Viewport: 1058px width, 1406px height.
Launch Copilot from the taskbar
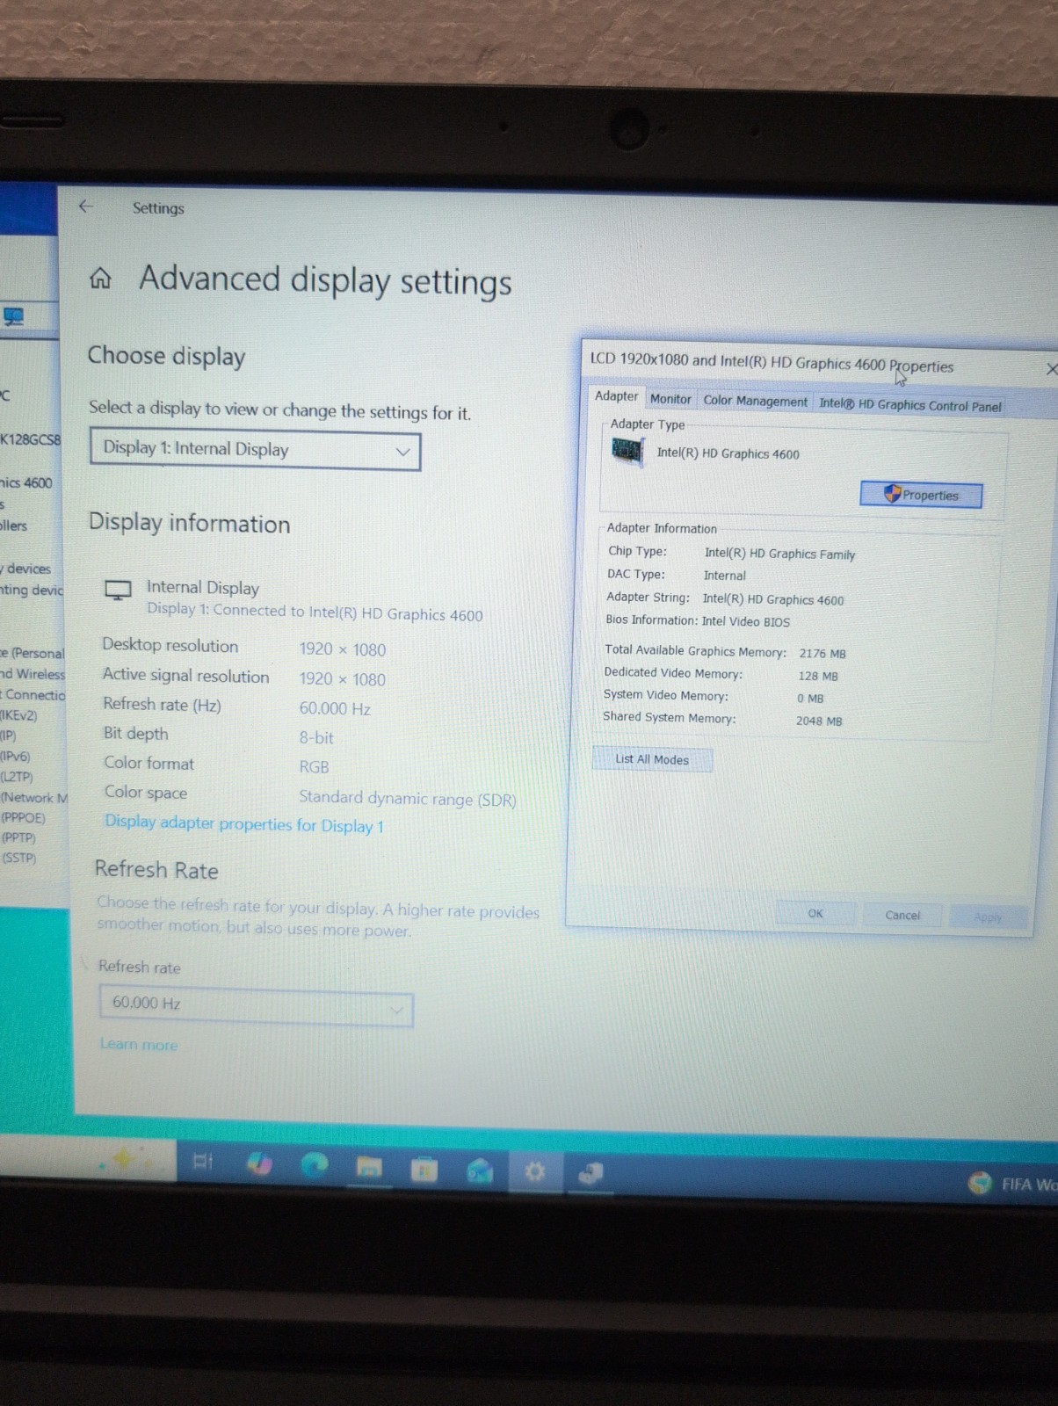point(259,1163)
